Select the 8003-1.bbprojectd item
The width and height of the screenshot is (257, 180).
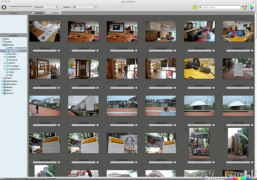(16, 48)
